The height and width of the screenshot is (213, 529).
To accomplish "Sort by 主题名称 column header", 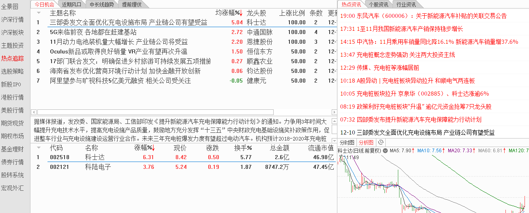I will click(63, 13).
